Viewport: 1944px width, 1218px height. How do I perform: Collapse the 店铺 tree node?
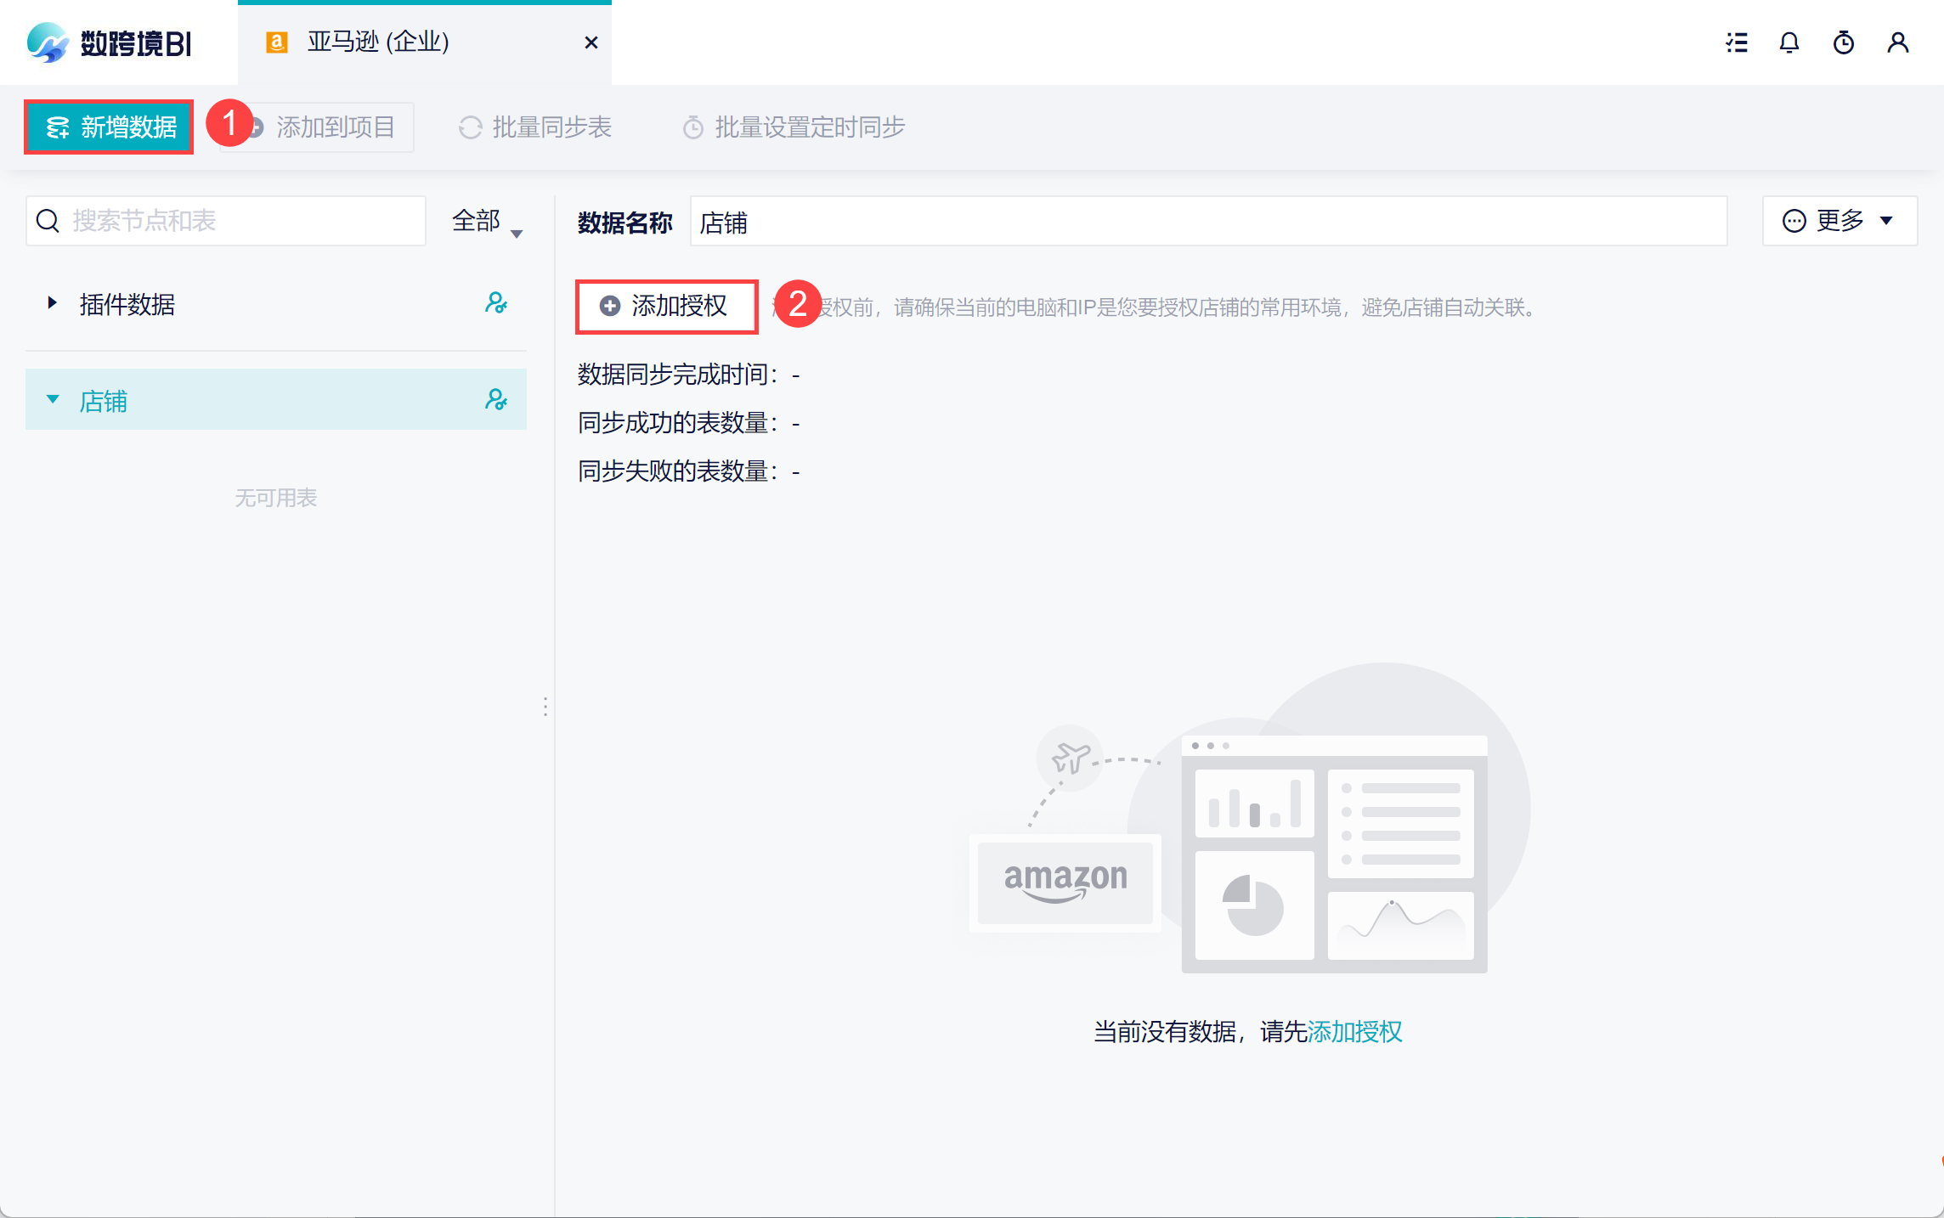pos(53,399)
